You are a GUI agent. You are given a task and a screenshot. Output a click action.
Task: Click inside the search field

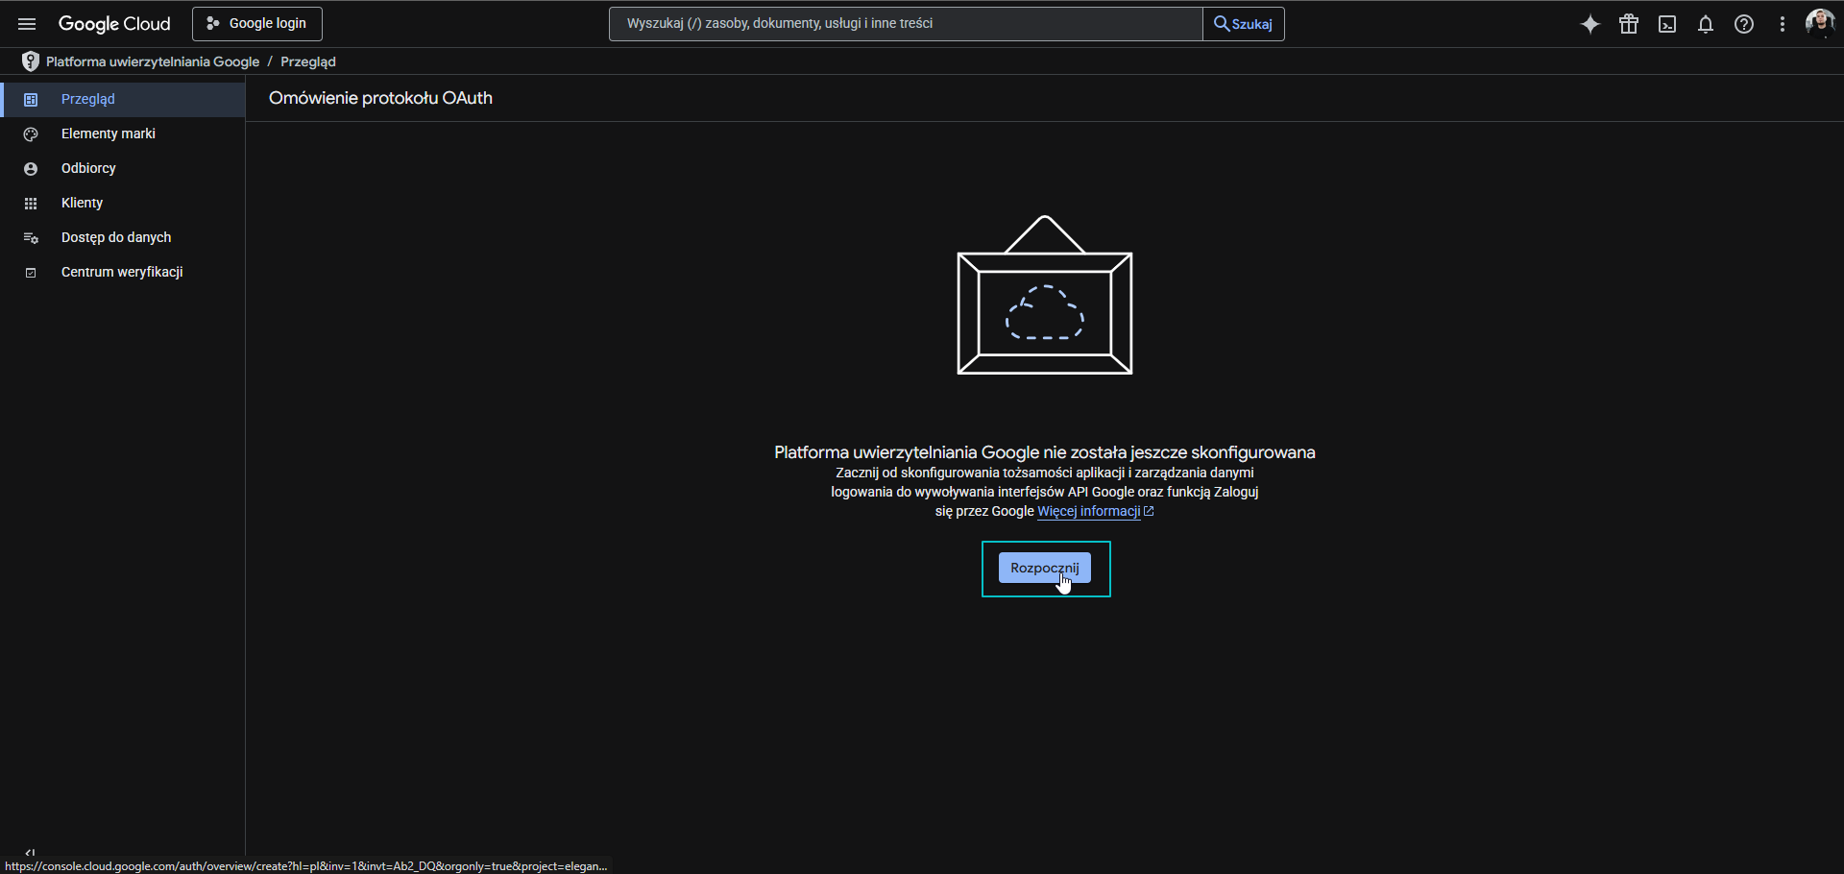point(903,23)
